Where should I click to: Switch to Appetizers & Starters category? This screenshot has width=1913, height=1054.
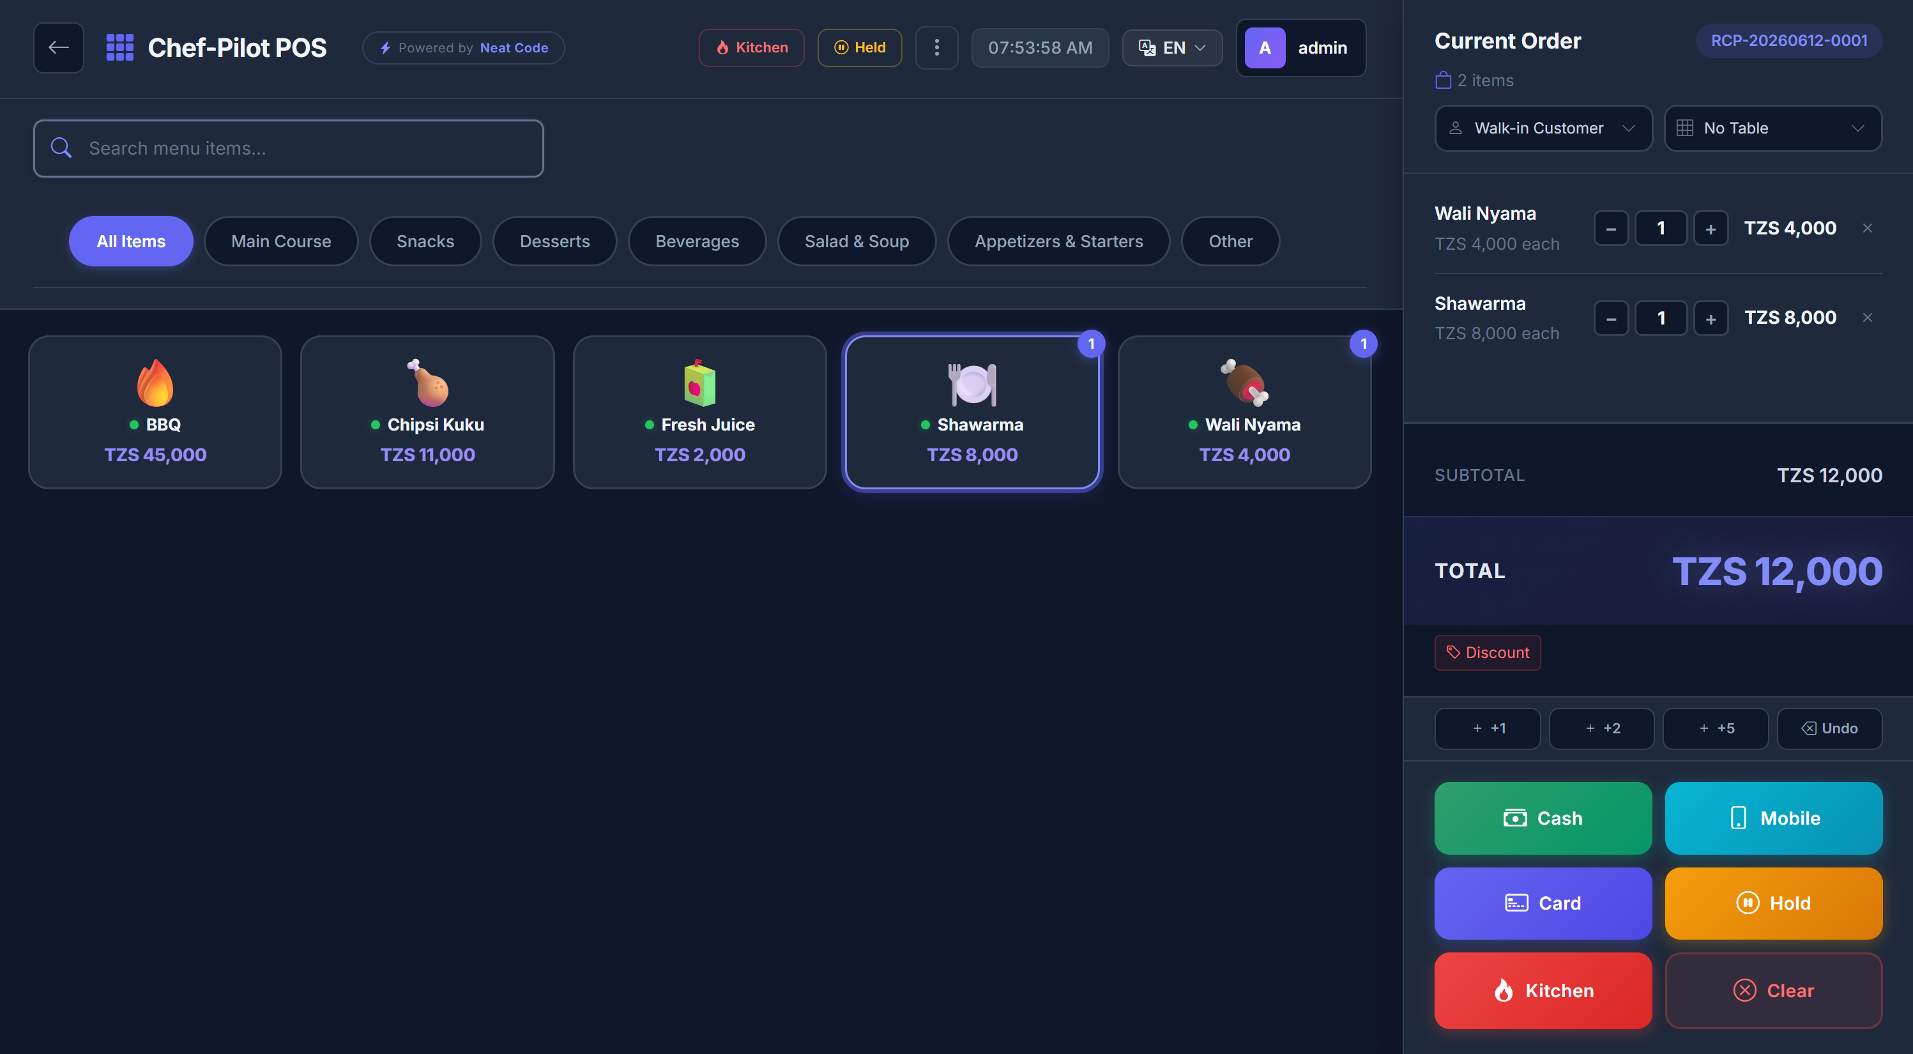point(1058,241)
